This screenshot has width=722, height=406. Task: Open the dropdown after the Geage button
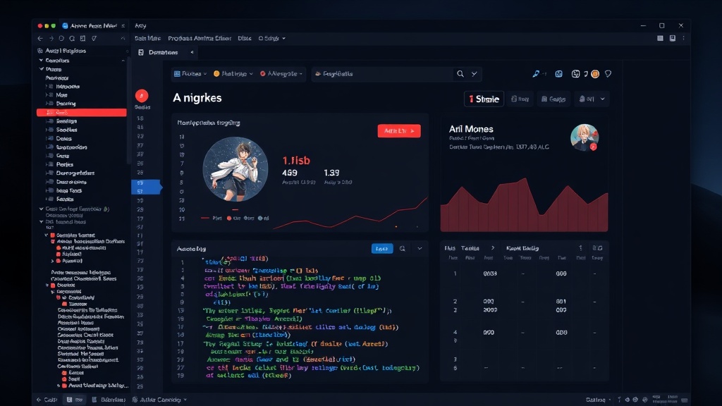pos(592,99)
